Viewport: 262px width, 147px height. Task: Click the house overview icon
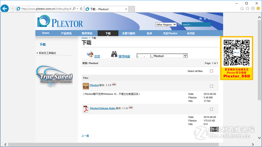click(x=90, y=54)
